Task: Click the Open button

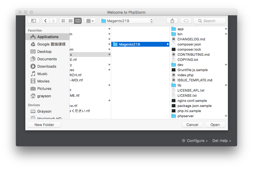Action: (x=215, y=125)
